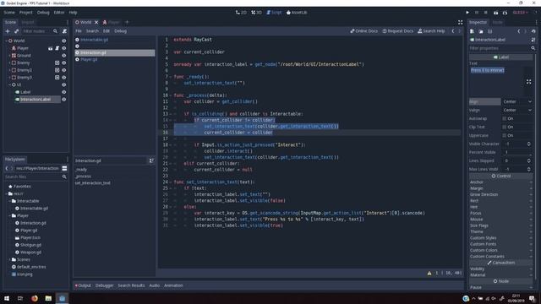Switch to Script workspace
The image size is (541, 304).
(x=274, y=13)
